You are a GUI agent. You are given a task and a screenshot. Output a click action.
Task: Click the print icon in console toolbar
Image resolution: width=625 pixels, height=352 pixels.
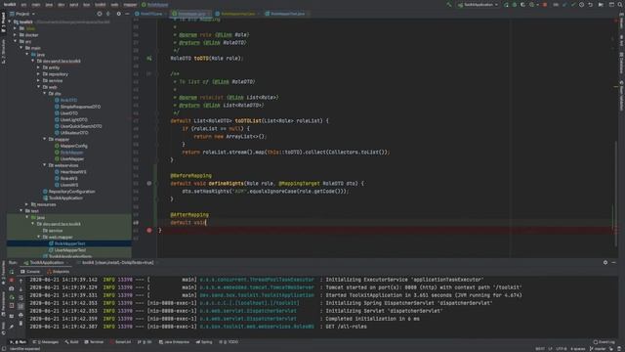(21, 315)
